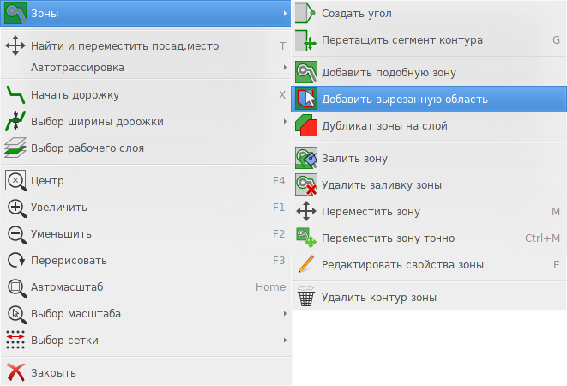This screenshot has height=386, width=567.
Task: Choose Начать дорожку menu item
Action: (146, 94)
